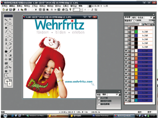This screenshot has width=158, height=118.
Task: Select the Eyedropper tool
Action: coord(10,52)
